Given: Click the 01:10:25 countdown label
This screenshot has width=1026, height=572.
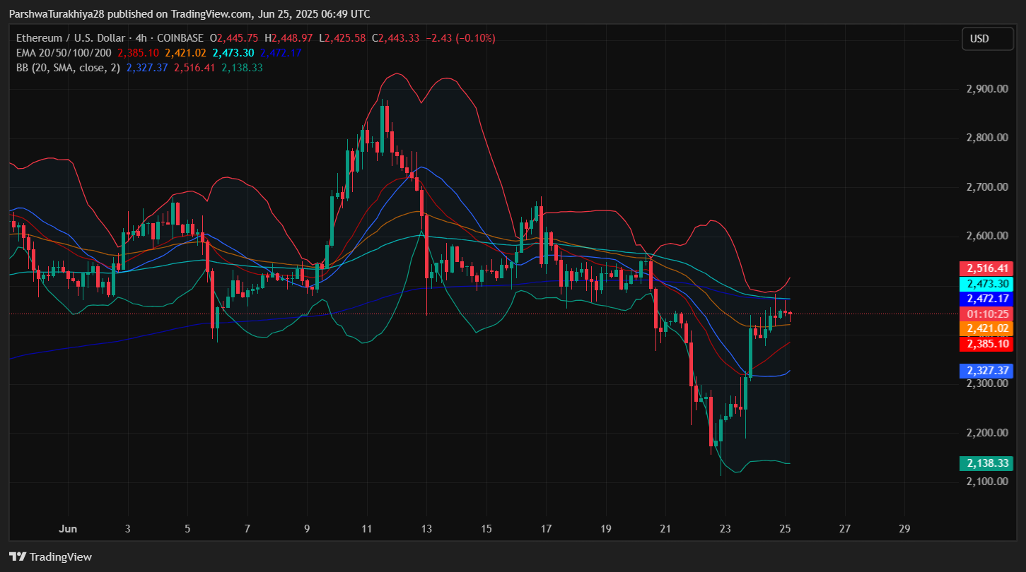Looking at the screenshot, I should pos(986,314).
